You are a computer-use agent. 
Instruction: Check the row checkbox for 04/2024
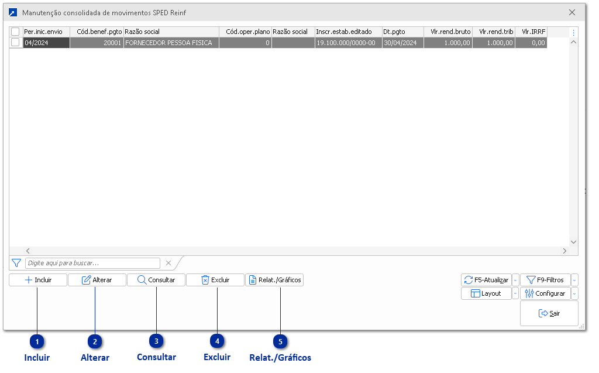point(15,43)
